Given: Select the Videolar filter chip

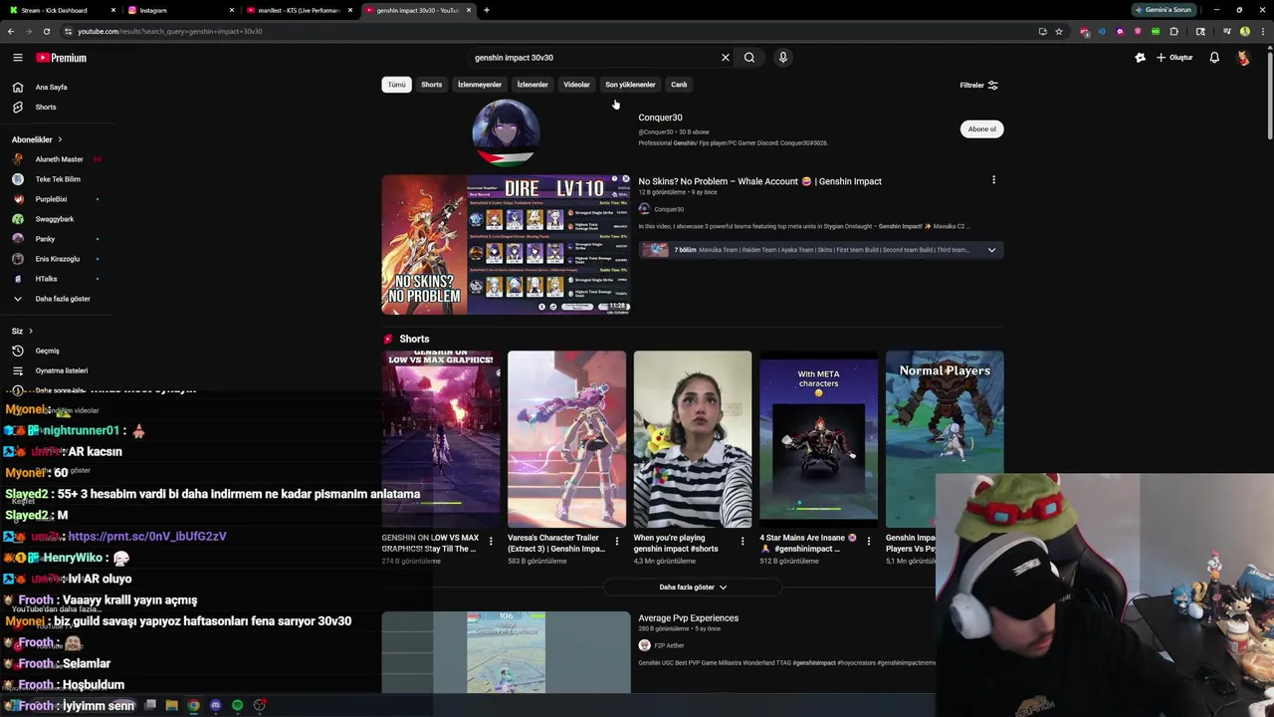Looking at the screenshot, I should tap(576, 85).
